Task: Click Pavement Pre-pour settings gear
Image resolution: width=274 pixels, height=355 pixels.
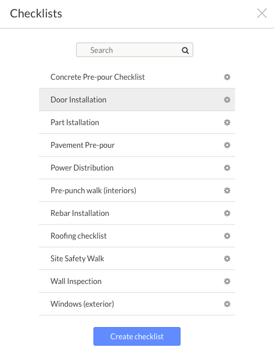Action: point(227,145)
